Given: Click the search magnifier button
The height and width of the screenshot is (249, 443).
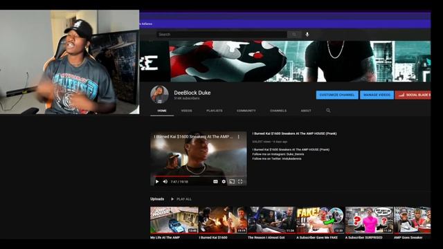Looking at the screenshot, I should 294,35.
